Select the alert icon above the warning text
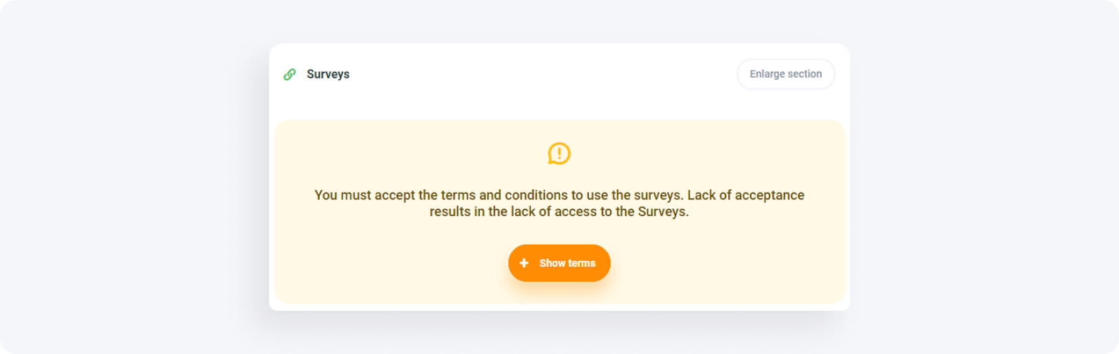This screenshot has height=354, width=1119. point(559,153)
